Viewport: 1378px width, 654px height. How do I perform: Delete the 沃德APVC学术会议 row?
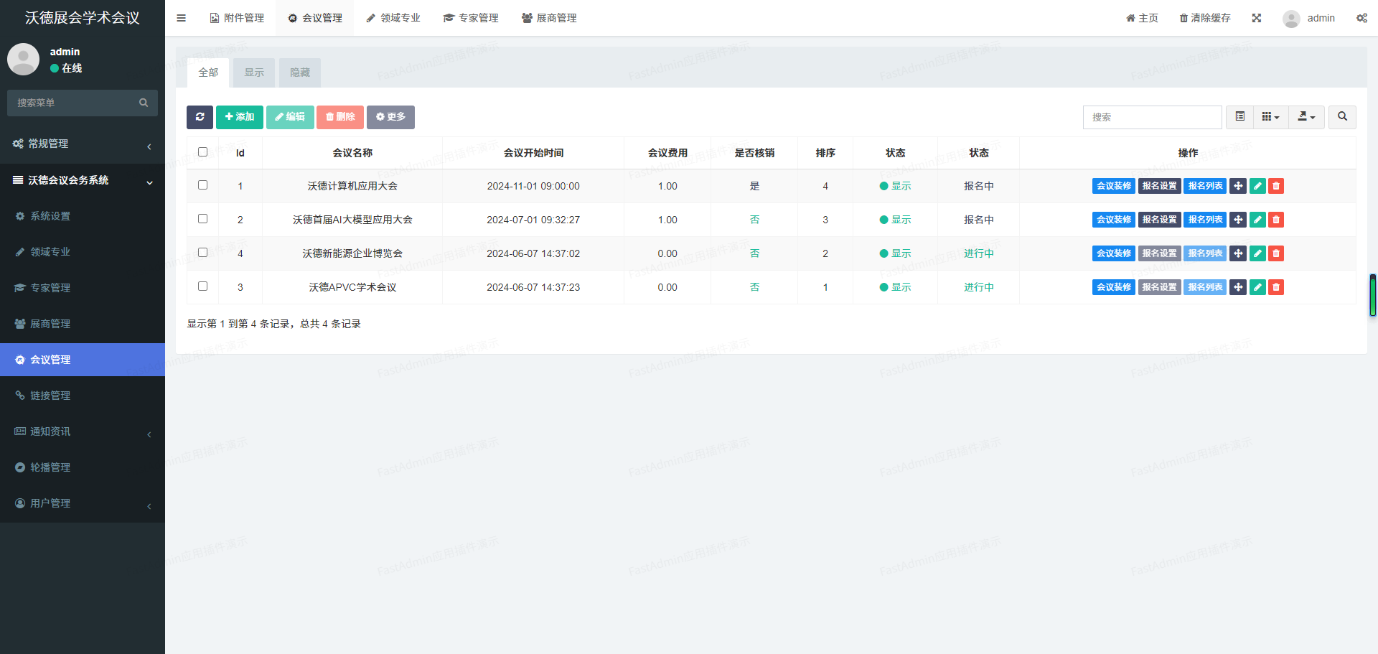point(1276,287)
